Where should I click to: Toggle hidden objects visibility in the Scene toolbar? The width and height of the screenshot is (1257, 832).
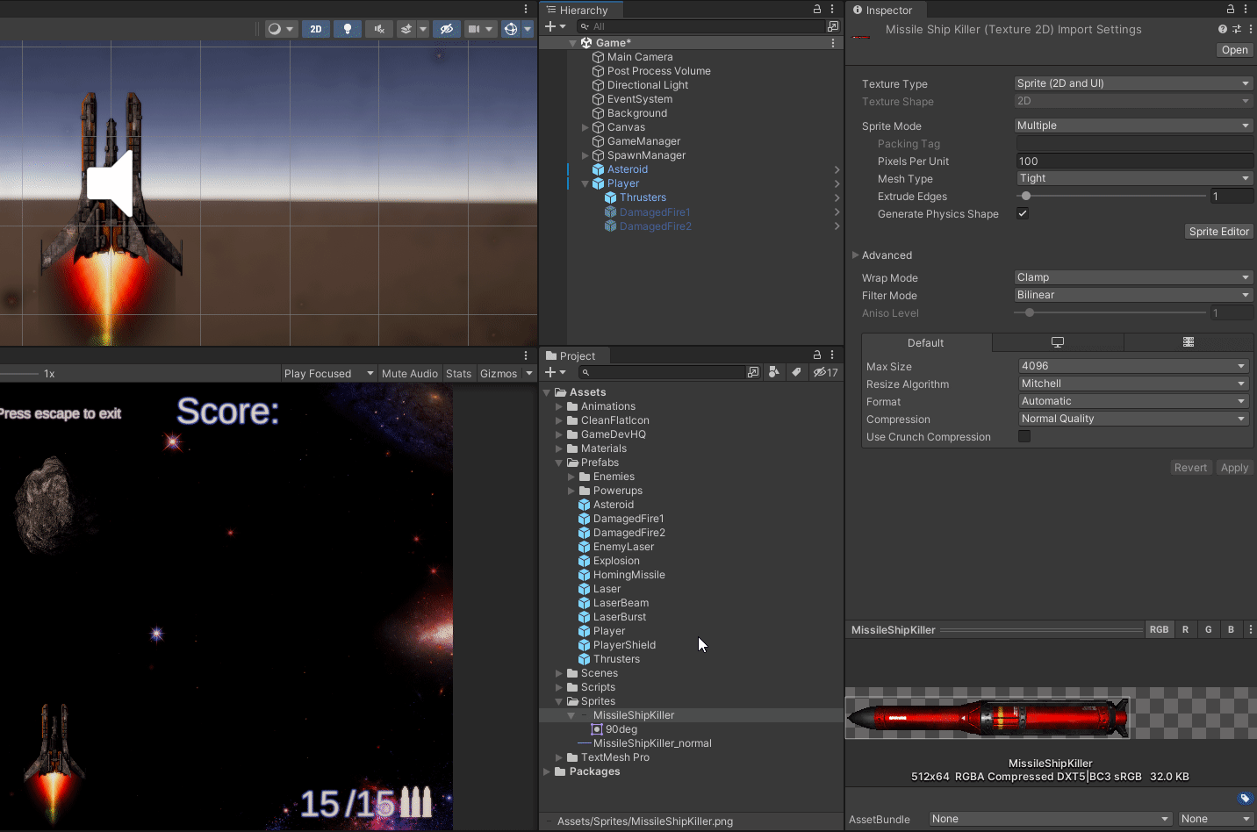[447, 29]
